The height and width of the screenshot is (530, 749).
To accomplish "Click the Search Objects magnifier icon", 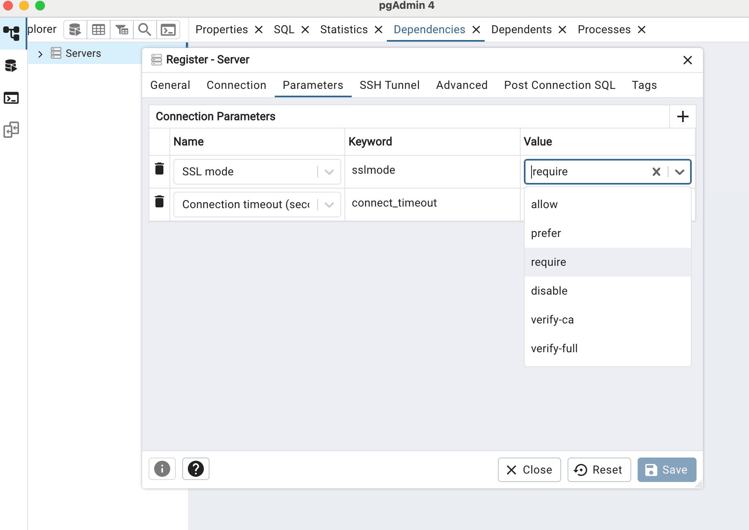I will tap(145, 30).
